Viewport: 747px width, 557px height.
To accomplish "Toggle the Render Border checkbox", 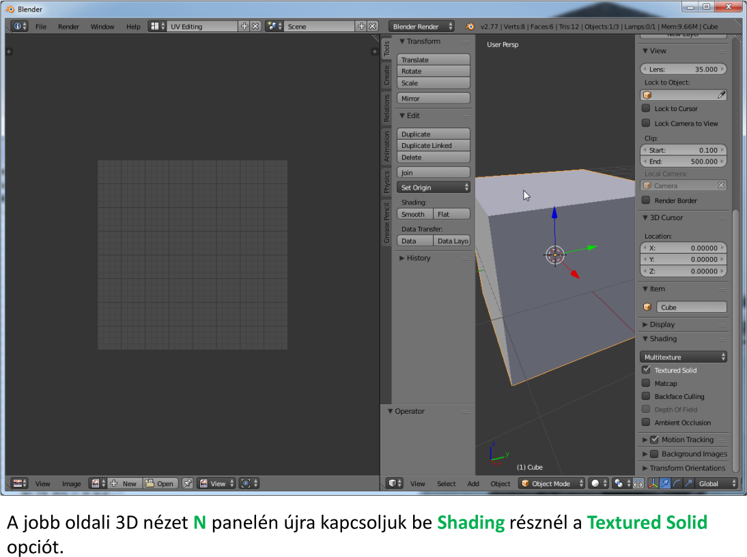I will [x=646, y=200].
